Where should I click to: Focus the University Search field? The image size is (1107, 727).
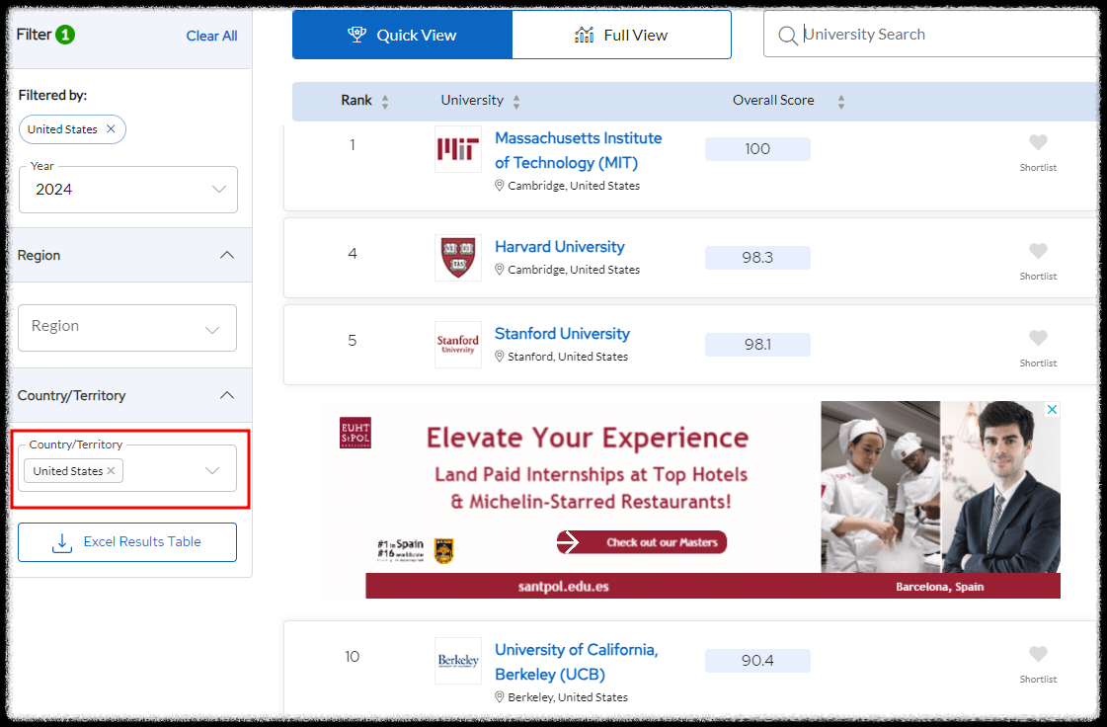pyautogui.click(x=932, y=34)
